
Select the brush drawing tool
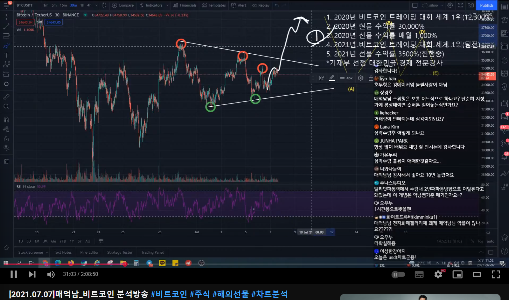tap(6, 46)
